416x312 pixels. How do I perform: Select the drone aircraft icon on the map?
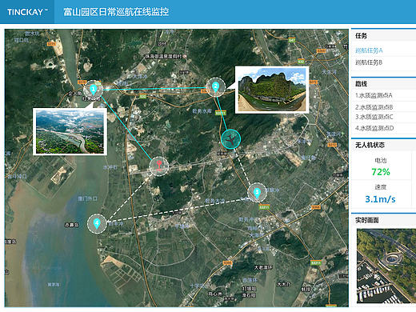(x=230, y=139)
